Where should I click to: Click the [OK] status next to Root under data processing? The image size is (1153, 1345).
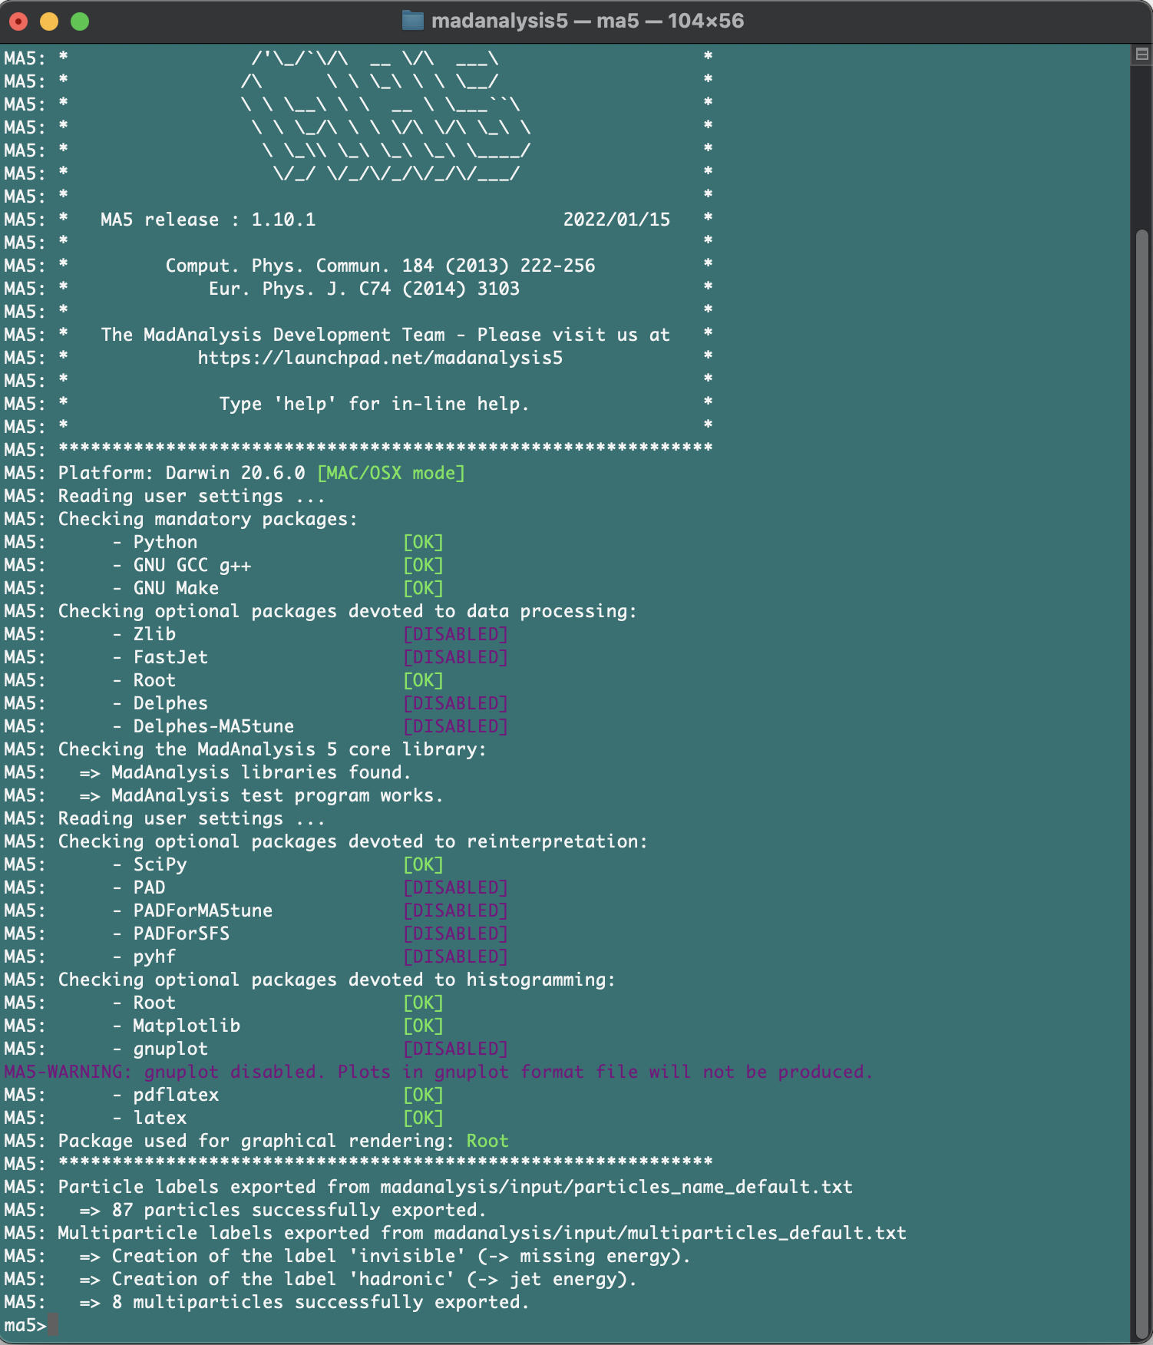click(x=423, y=680)
